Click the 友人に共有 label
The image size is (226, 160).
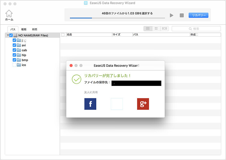91,92
